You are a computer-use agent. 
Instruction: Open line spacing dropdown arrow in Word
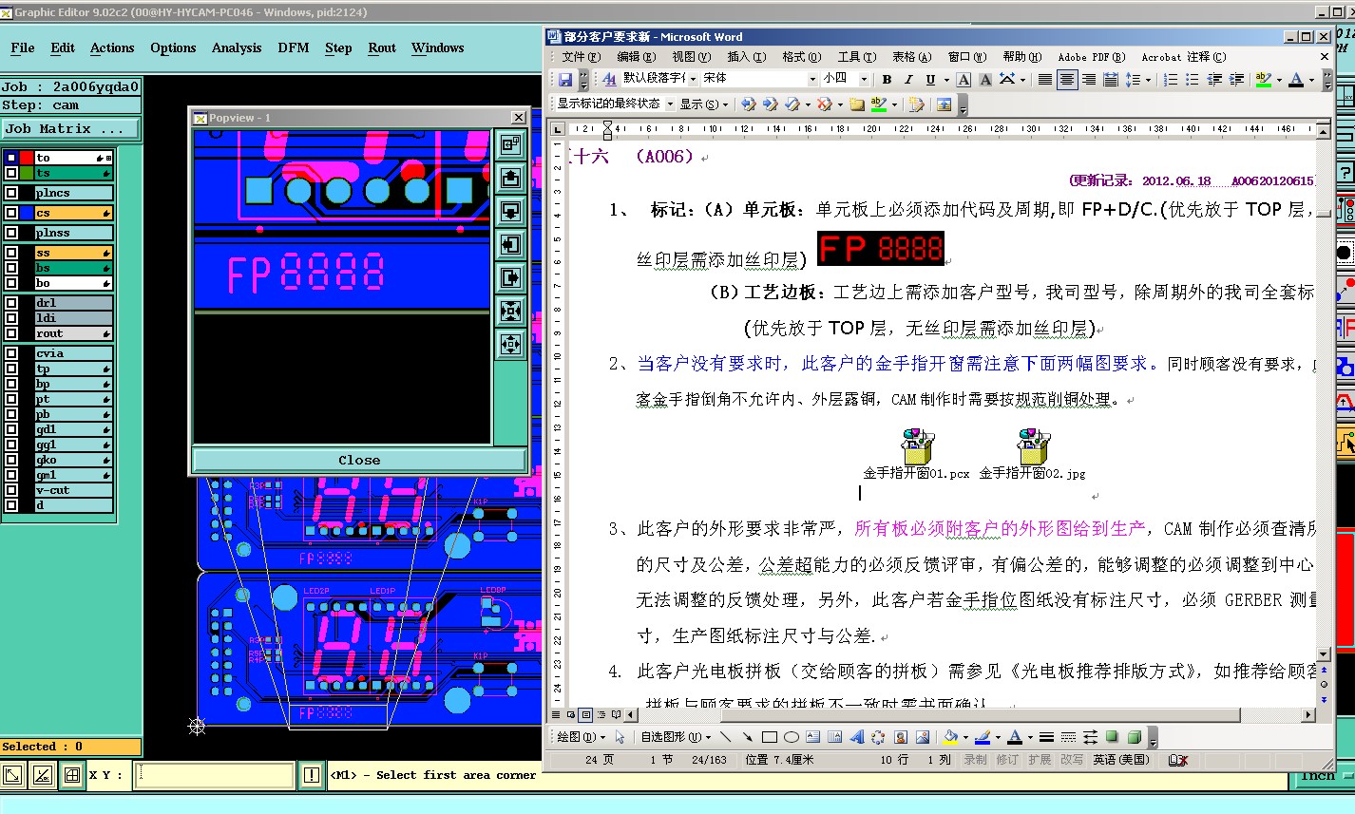click(x=1148, y=80)
